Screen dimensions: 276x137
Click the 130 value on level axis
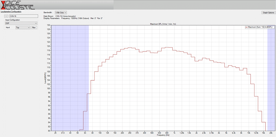(x=49, y=25)
